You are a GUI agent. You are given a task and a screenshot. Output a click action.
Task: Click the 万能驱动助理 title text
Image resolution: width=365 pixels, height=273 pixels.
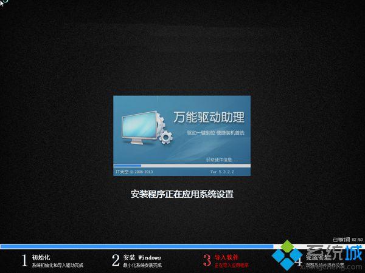pos(209,117)
